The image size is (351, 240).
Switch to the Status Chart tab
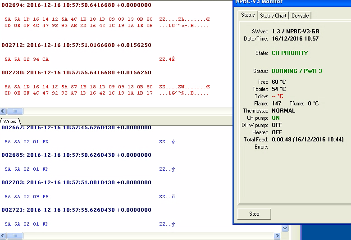pos(273,15)
